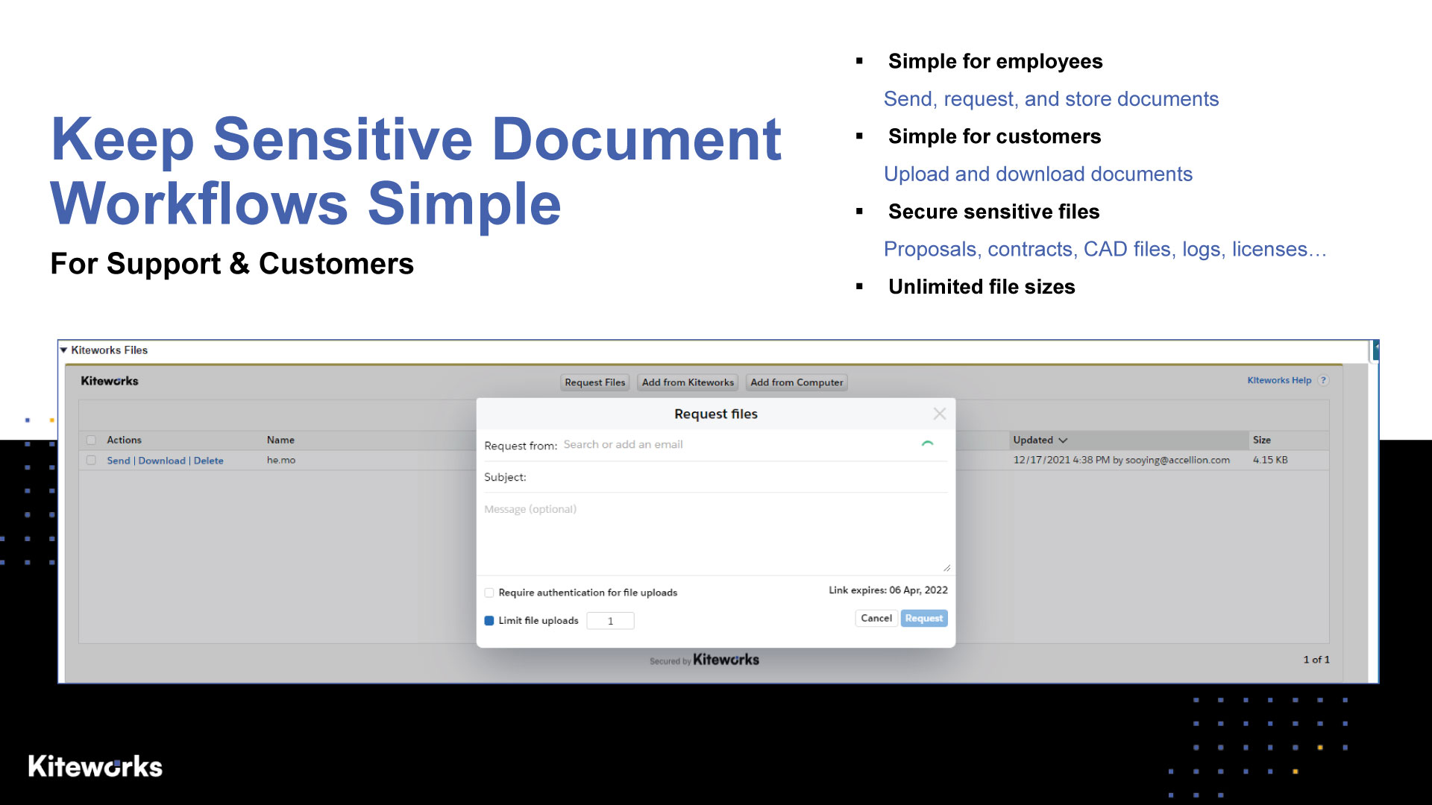Grab the message box resize handle
The width and height of the screenshot is (1432, 805).
tap(946, 568)
